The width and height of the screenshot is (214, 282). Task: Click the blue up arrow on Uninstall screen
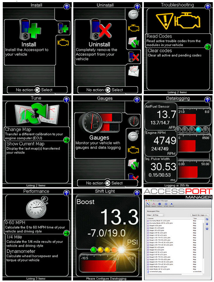point(137,7)
